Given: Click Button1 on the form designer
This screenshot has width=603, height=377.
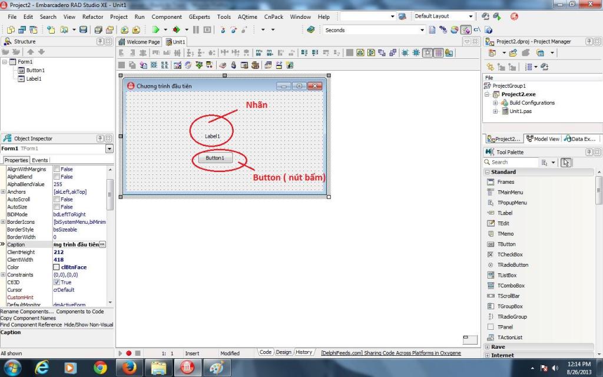Looking at the screenshot, I should pos(215,158).
